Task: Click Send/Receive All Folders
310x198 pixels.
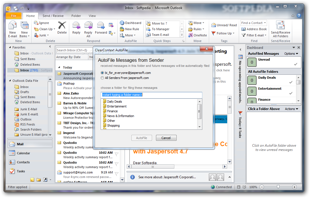Action: [x=280, y=29]
